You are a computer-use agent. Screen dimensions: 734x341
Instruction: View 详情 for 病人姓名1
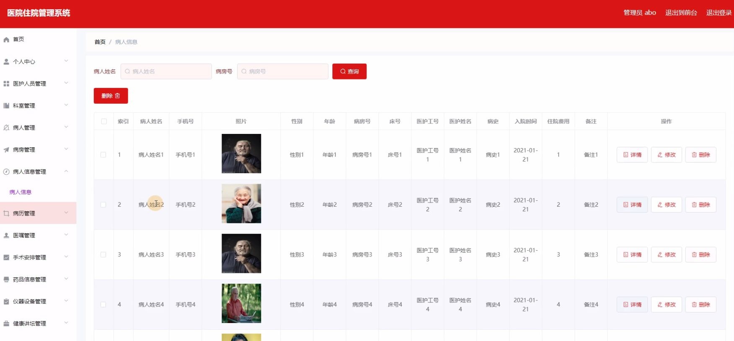(x=632, y=155)
